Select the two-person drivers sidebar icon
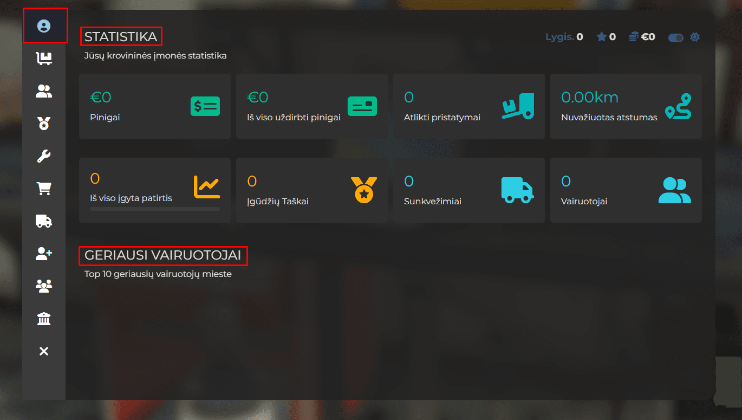 tap(44, 92)
